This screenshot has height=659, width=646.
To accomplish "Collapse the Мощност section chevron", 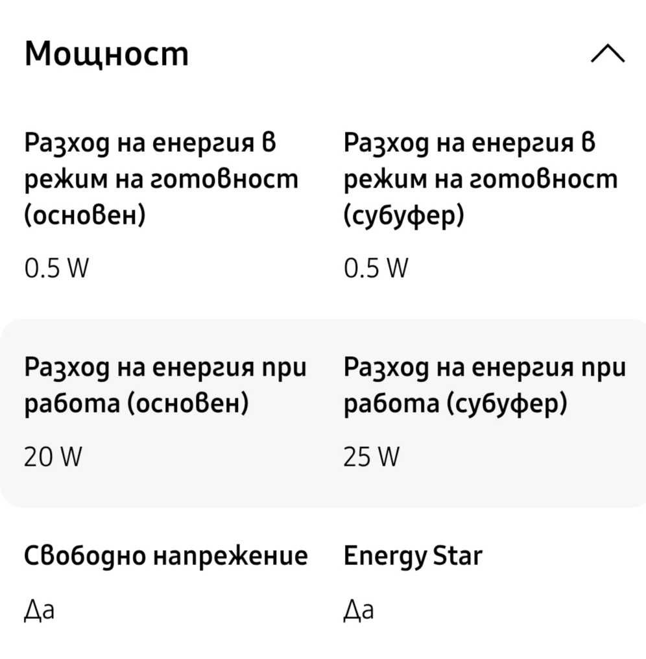I will pos(608,54).
